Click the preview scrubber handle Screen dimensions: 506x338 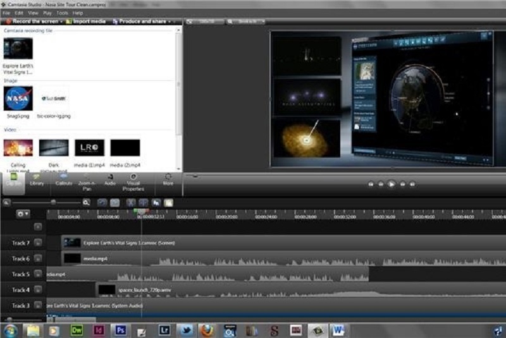click(x=195, y=176)
